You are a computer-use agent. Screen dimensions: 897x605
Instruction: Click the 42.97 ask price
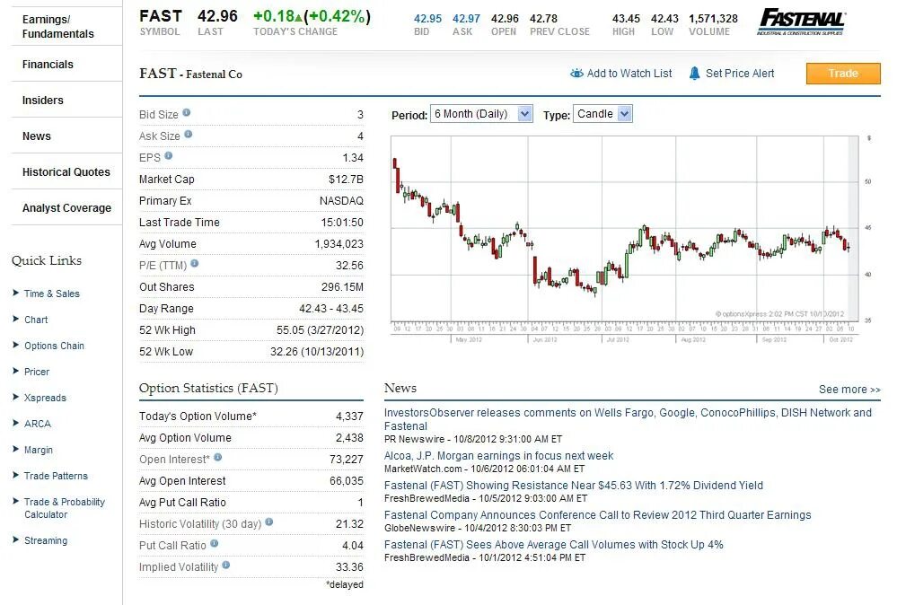[x=466, y=19]
